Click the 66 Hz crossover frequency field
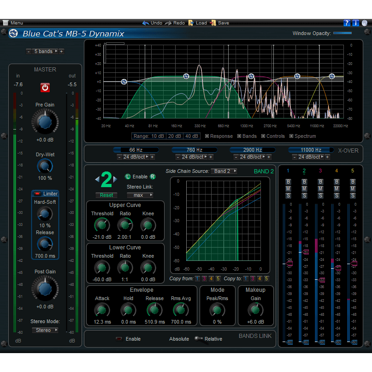Viewport: 372px width, 372px height. coord(135,149)
